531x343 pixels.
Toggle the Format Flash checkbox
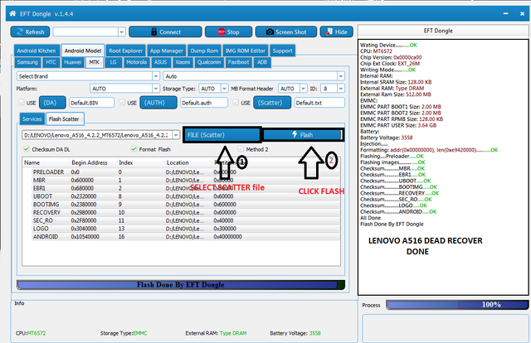pos(134,149)
